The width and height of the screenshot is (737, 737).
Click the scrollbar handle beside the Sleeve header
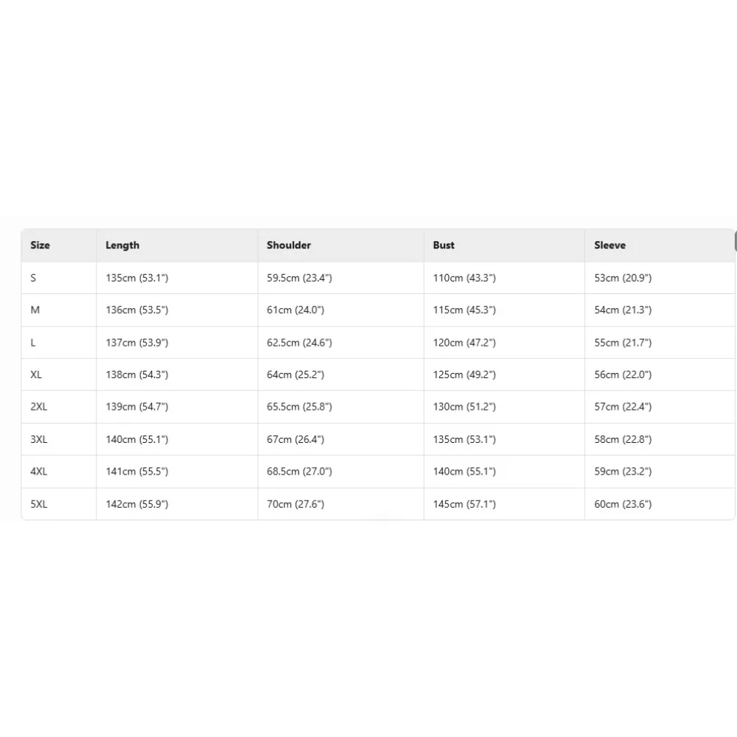coord(735,242)
